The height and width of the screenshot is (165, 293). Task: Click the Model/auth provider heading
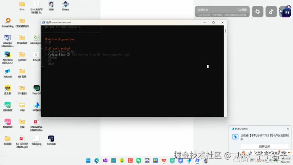60,39
